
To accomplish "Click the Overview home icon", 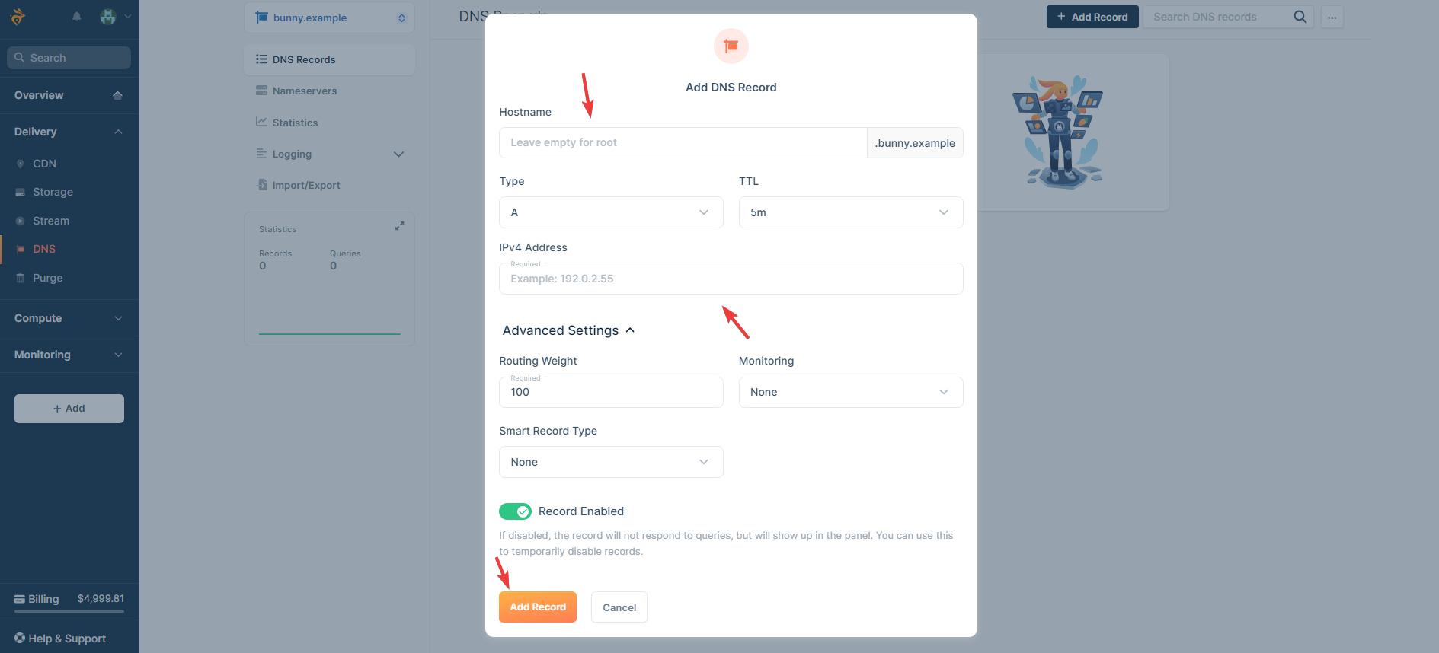I will 117,95.
